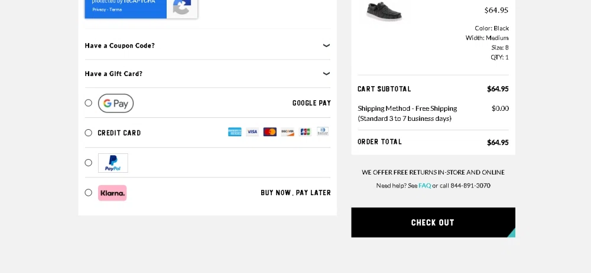Click the Diners Club card icon
The width and height of the screenshot is (591, 273).
click(322, 131)
